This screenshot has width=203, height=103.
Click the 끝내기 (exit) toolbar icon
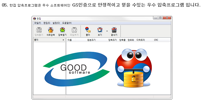pos(114,32)
